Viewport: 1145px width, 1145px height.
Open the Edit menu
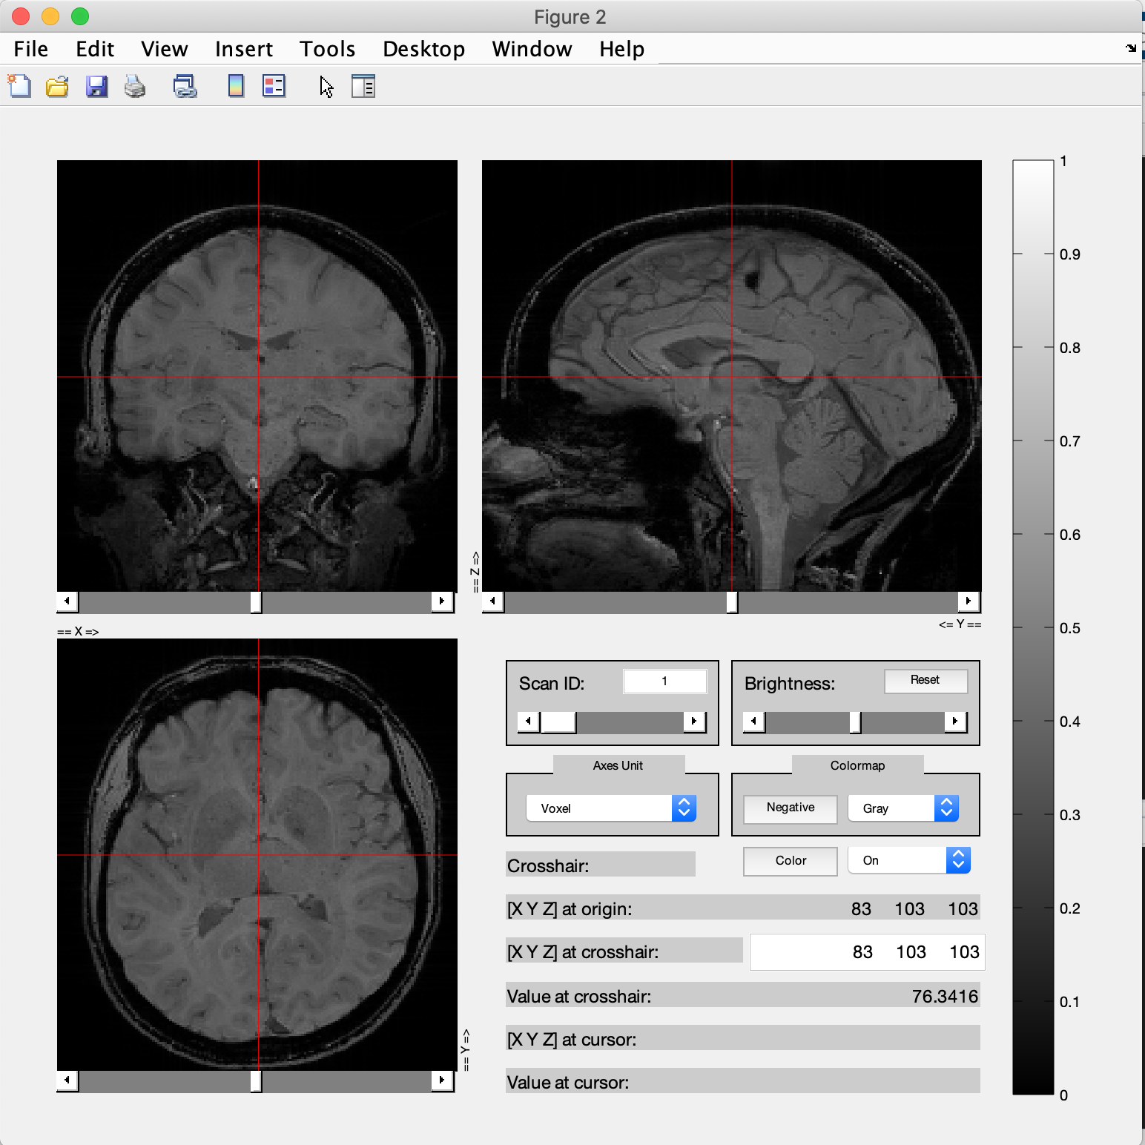[95, 49]
